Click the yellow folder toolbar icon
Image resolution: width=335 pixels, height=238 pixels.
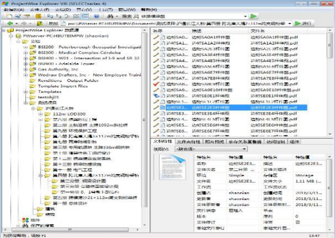39,16
